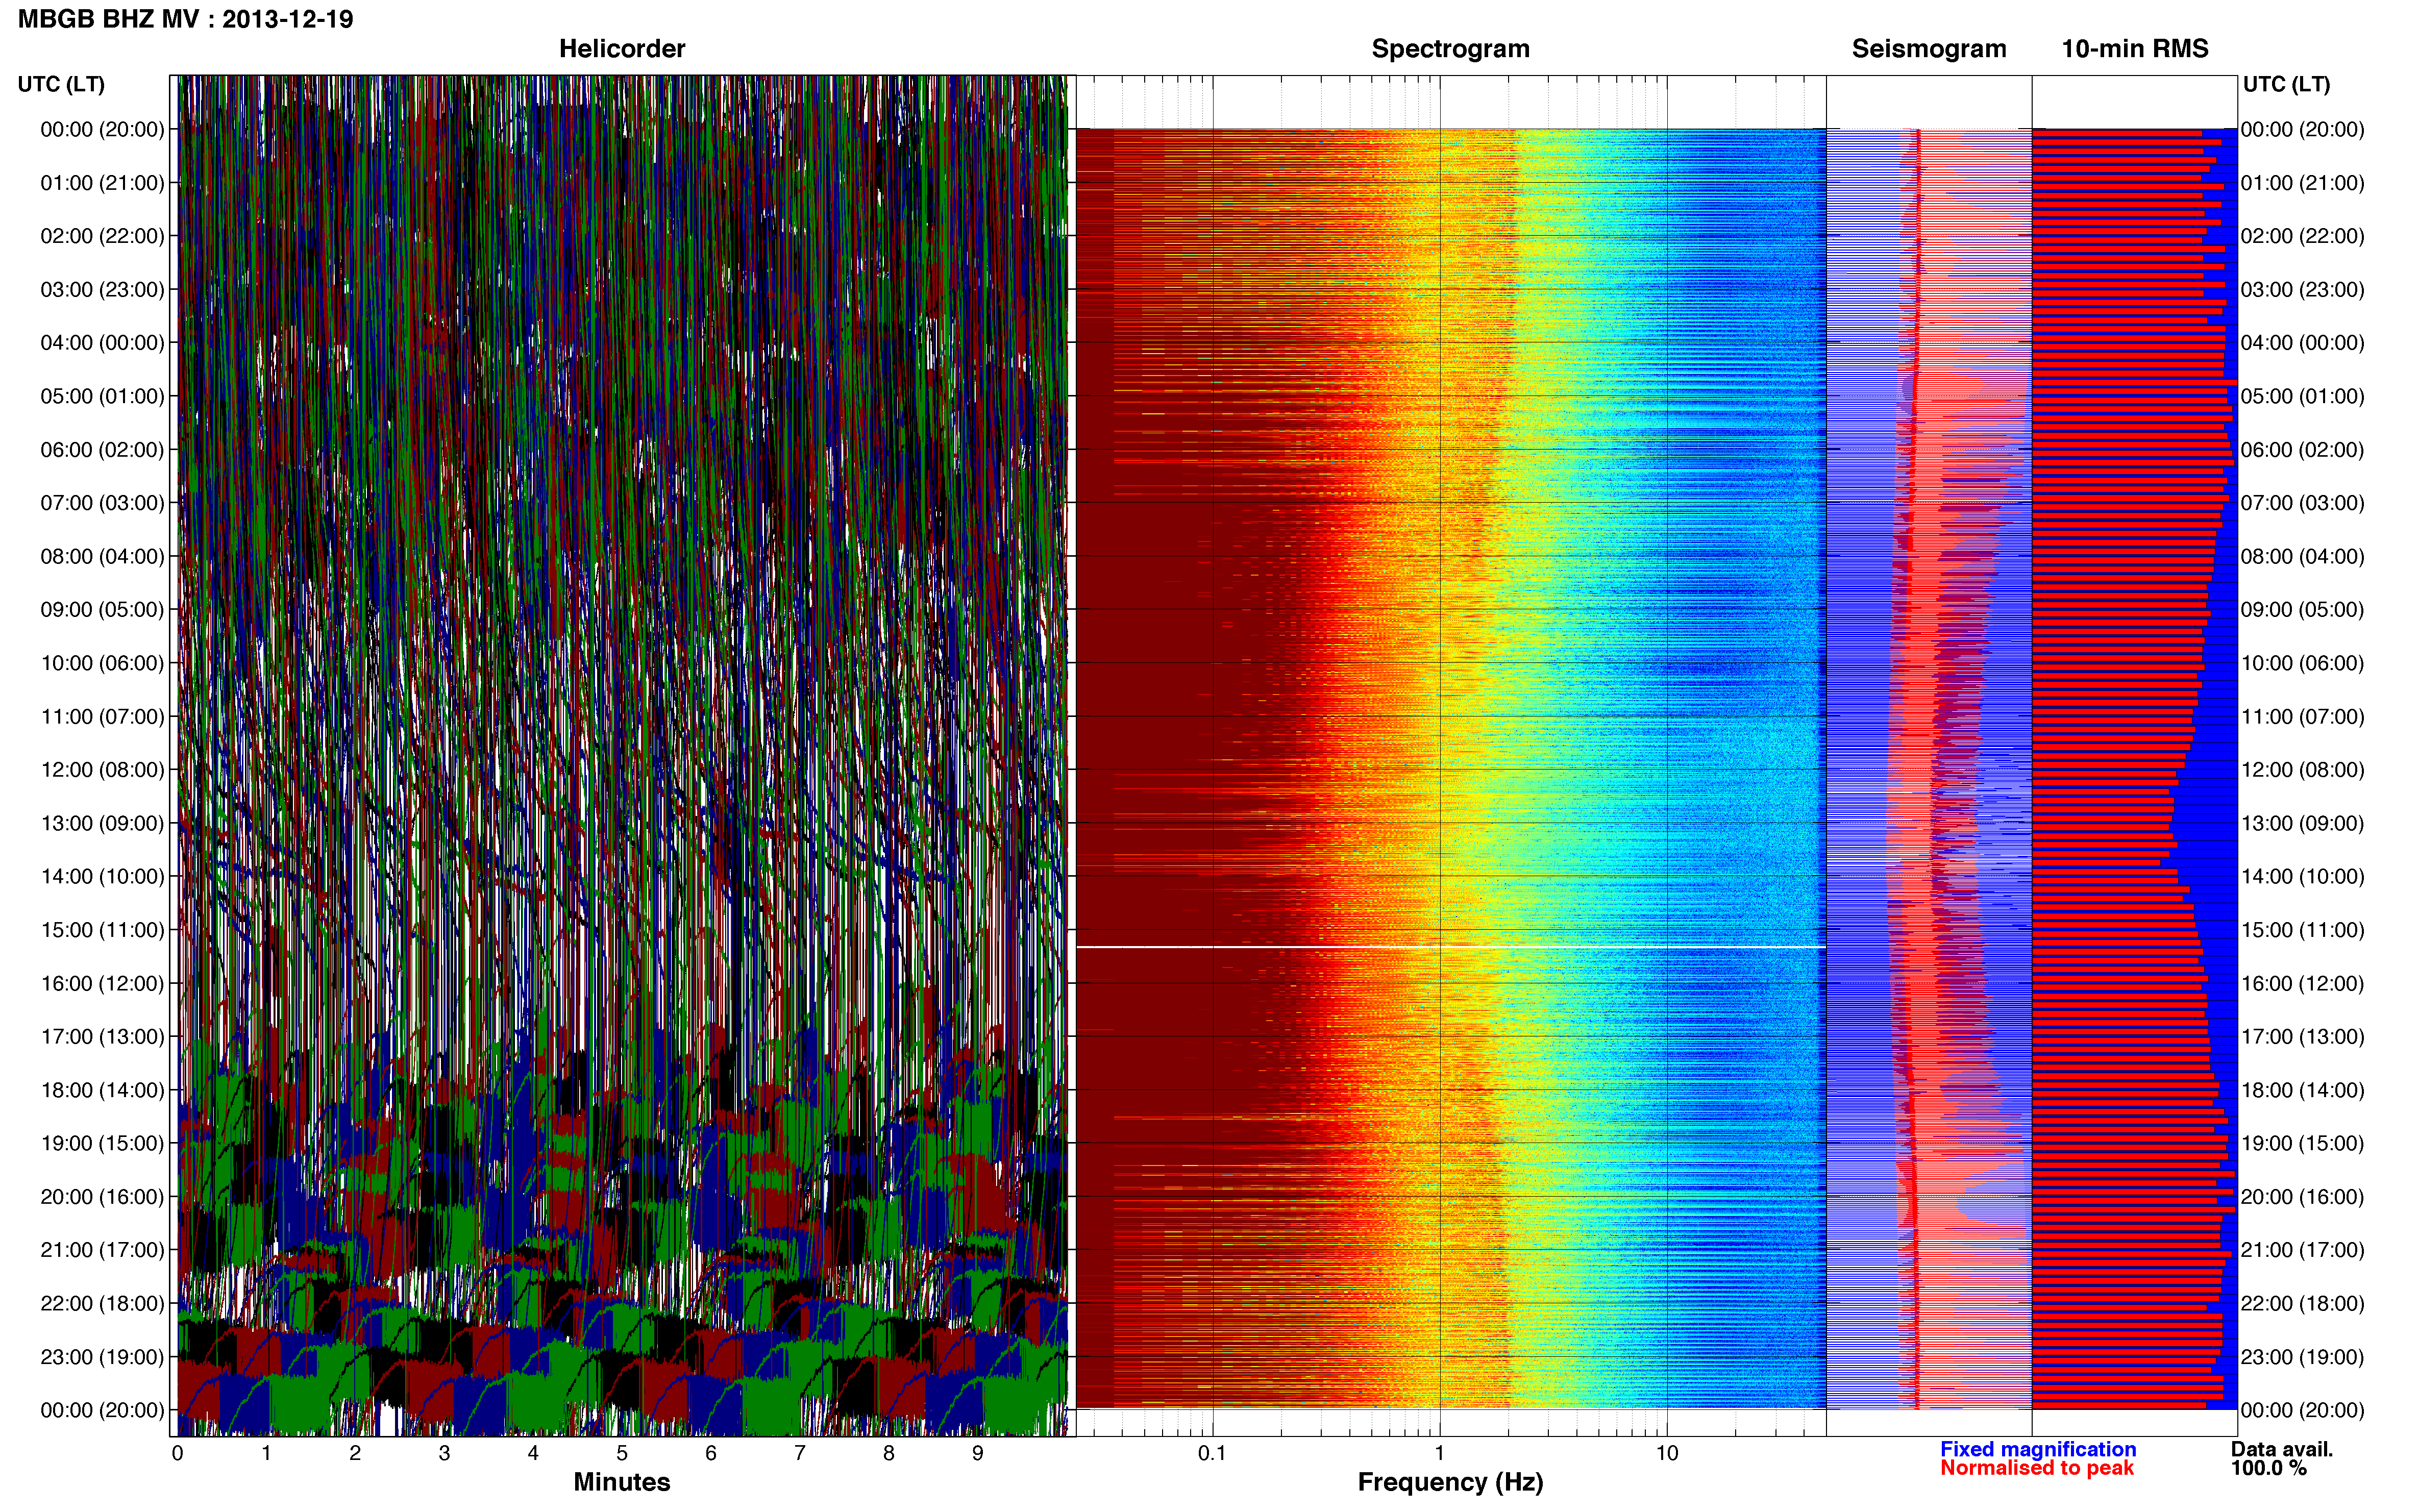Click the left '18:00 (14:00)' time label

(102, 1090)
